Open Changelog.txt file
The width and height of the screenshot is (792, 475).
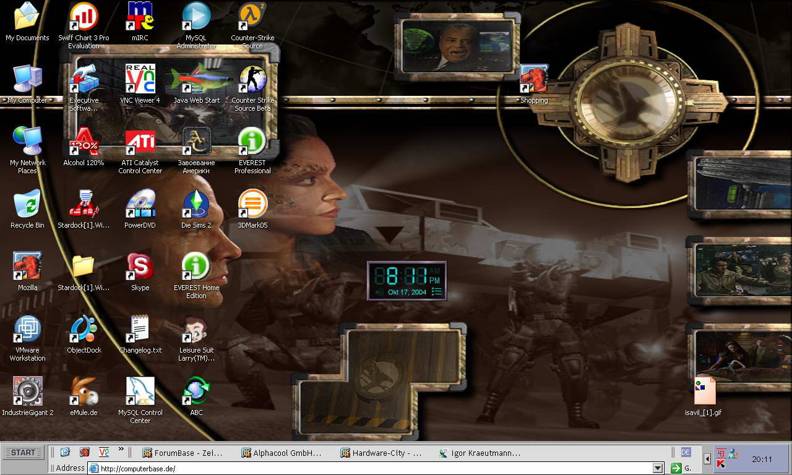click(x=140, y=334)
